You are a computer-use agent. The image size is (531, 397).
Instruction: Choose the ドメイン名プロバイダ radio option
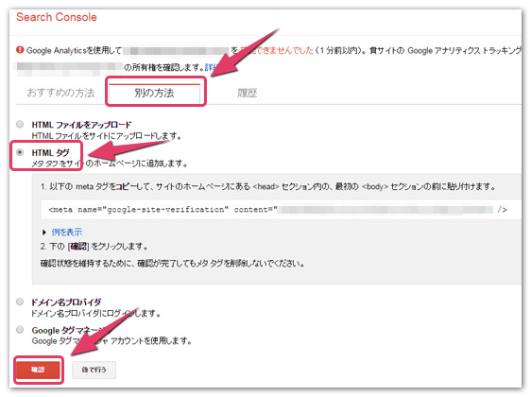pyautogui.click(x=20, y=302)
